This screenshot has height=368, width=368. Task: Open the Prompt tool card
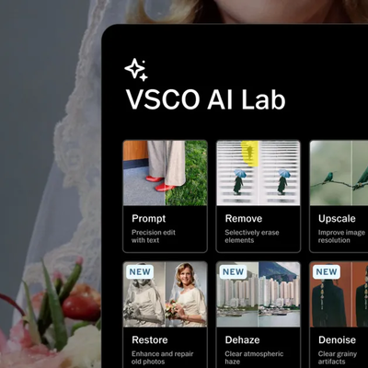point(165,196)
